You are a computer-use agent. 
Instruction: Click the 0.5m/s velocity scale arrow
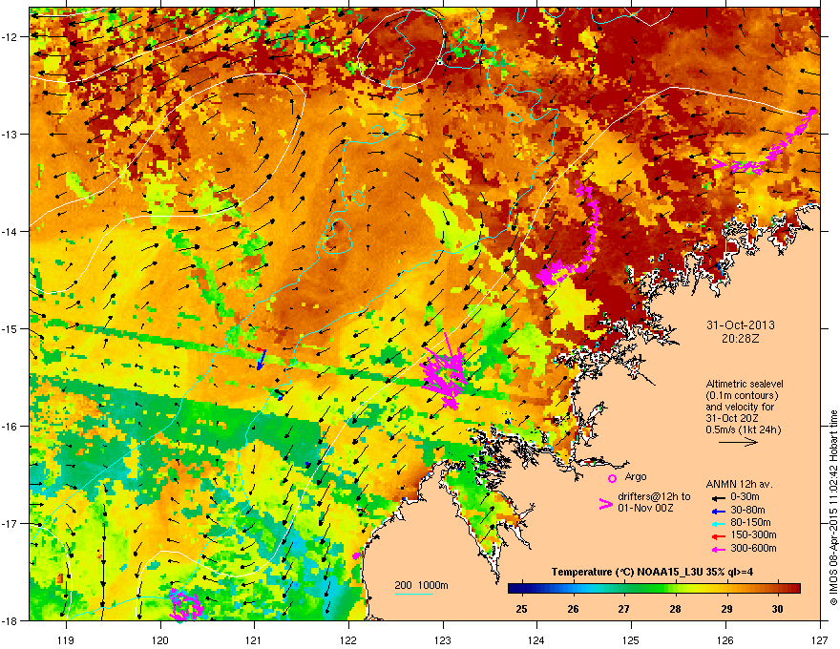(738, 442)
